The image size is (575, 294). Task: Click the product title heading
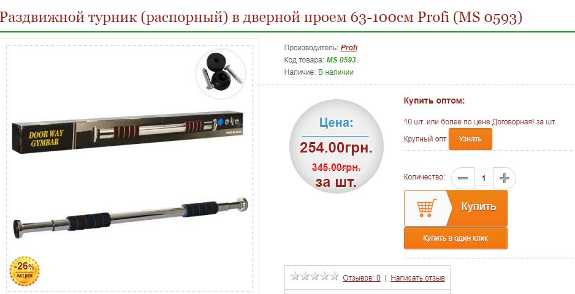pos(261,17)
